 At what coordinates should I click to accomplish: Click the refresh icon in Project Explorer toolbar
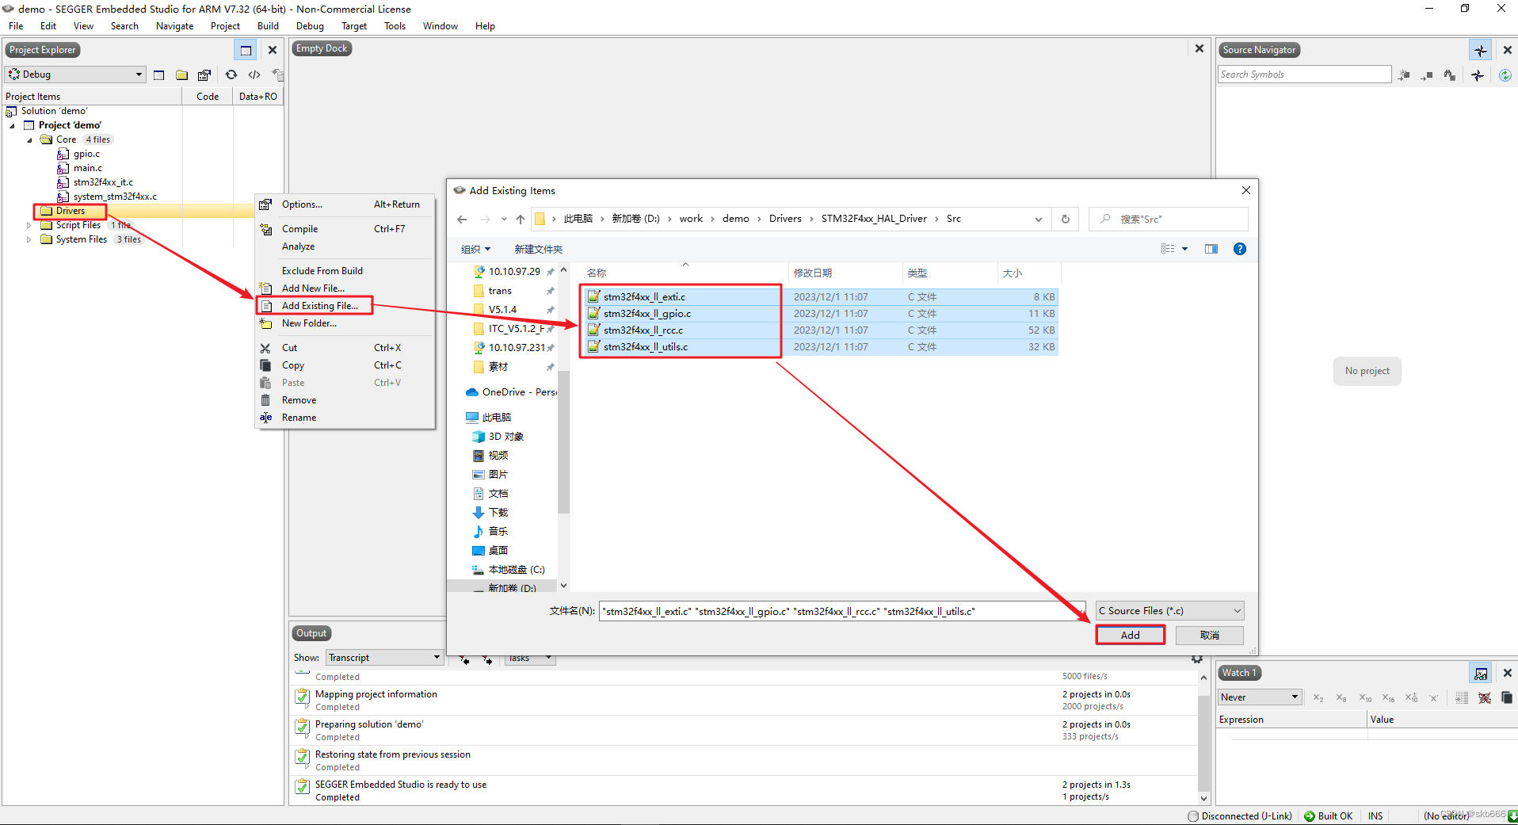(x=231, y=74)
